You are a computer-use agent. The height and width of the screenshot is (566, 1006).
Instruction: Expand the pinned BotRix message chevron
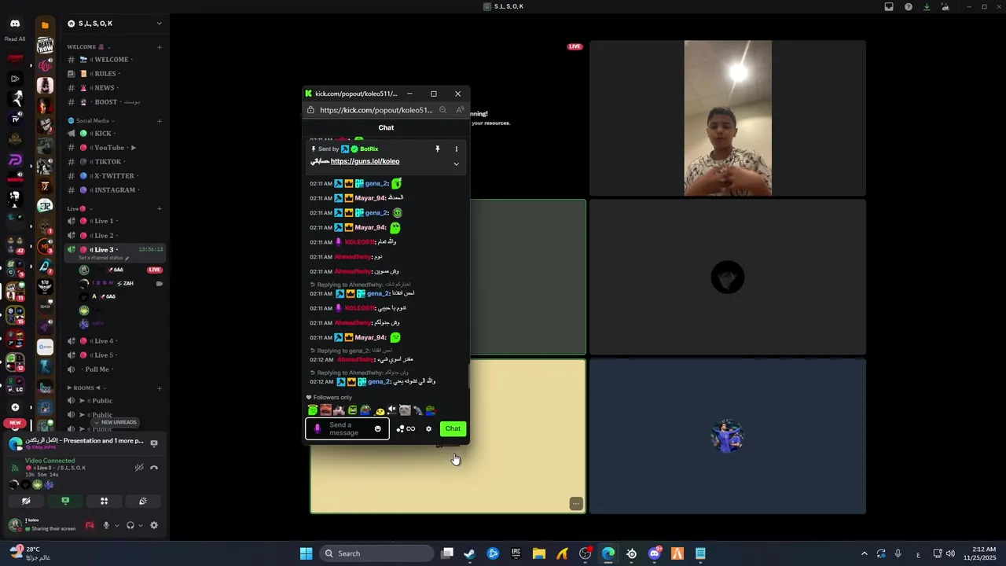point(456,164)
